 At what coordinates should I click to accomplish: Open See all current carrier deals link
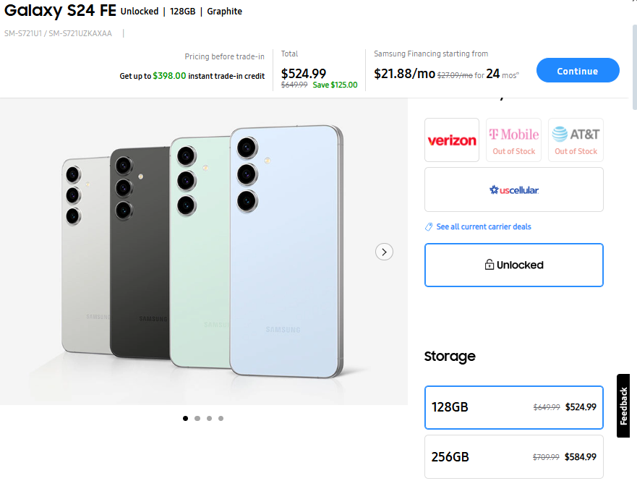coord(484,227)
